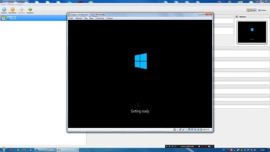
Task: Click the Getting ready text in the VM screen
Action: 140,111
